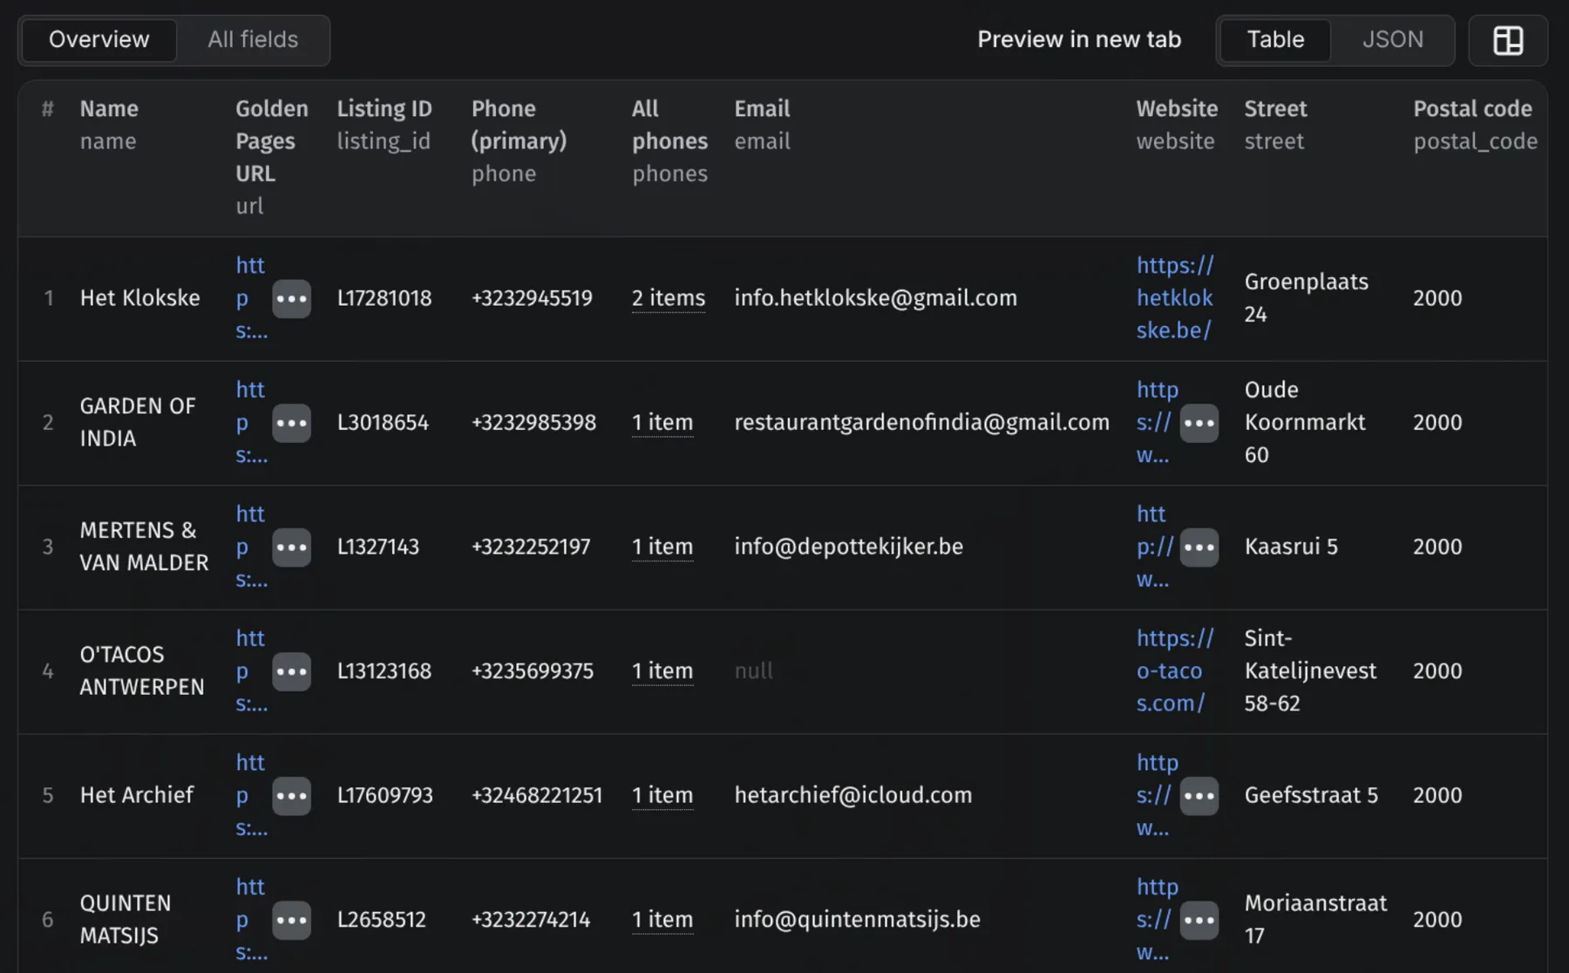Select the name cell GARDEN OF INDIA
The height and width of the screenshot is (973, 1569).
coord(138,423)
